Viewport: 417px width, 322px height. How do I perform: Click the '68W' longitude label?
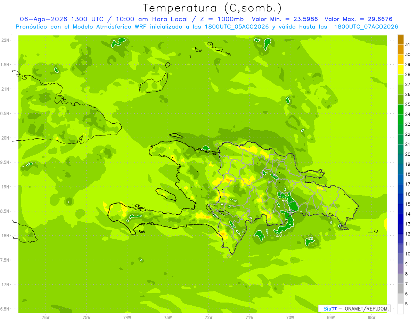(371, 318)
